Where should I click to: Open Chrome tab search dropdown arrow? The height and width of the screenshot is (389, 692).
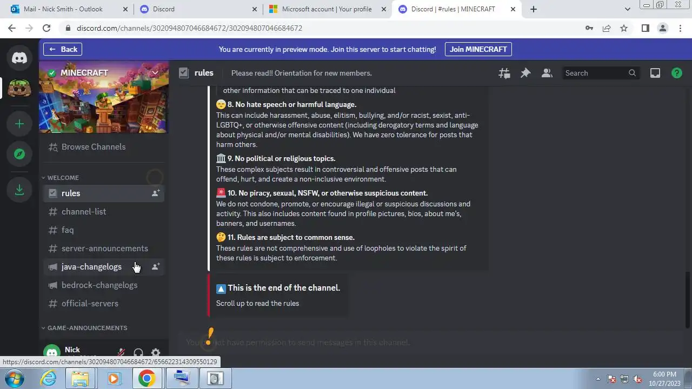tap(627, 9)
